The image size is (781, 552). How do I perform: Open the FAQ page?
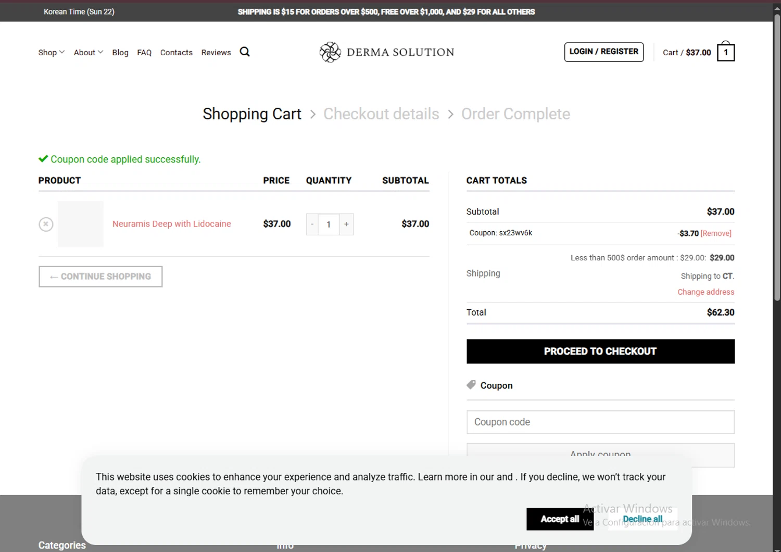click(144, 52)
